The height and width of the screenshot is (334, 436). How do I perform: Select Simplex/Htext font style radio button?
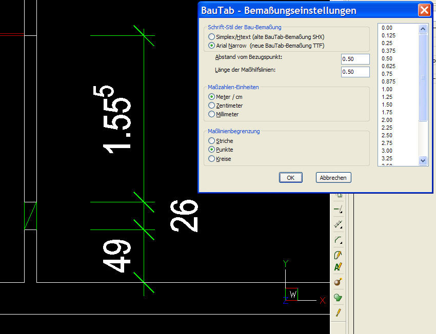212,37
